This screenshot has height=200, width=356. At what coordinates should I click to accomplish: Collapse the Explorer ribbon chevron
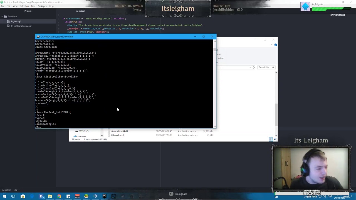pos(272,45)
